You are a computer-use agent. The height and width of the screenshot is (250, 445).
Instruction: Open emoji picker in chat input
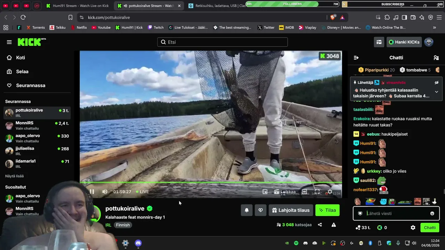click(x=432, y=213)
